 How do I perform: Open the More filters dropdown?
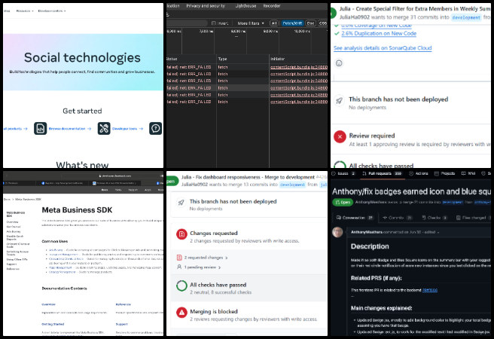tap(251, 23)
